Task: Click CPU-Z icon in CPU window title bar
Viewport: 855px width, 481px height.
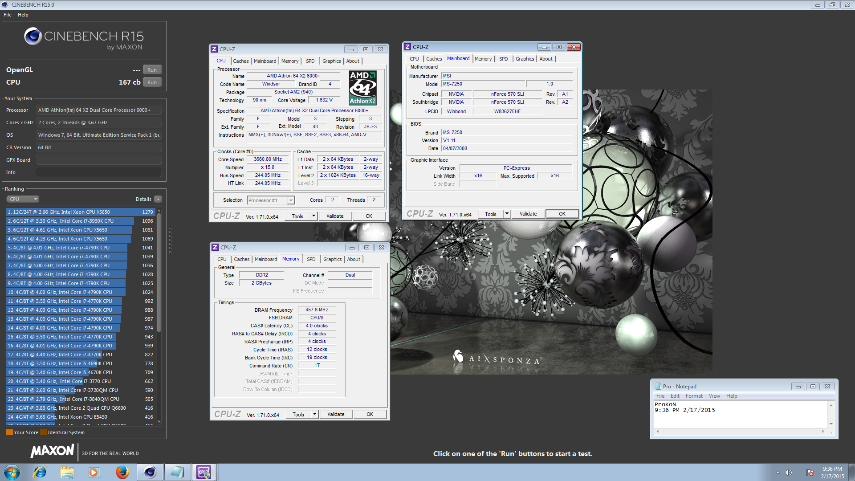Action: pyautogui.click(x=214, y=49)
